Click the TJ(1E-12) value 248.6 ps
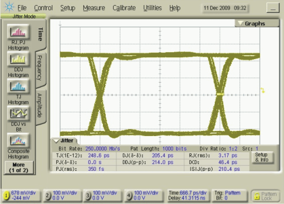284x204 pixels. [98, 156]
